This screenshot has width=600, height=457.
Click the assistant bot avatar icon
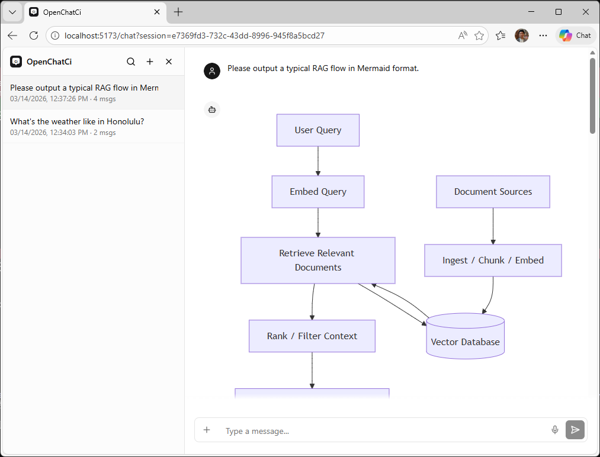pos(212,110)
